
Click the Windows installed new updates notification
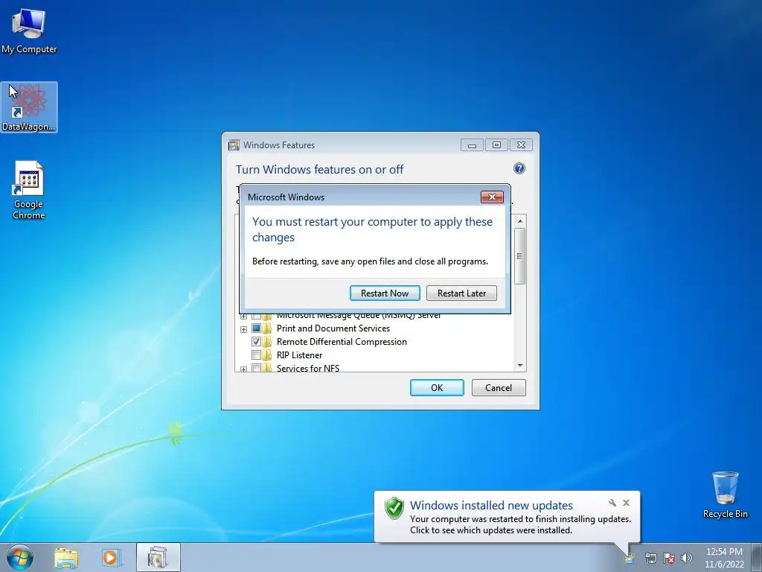tap(507, 517)
